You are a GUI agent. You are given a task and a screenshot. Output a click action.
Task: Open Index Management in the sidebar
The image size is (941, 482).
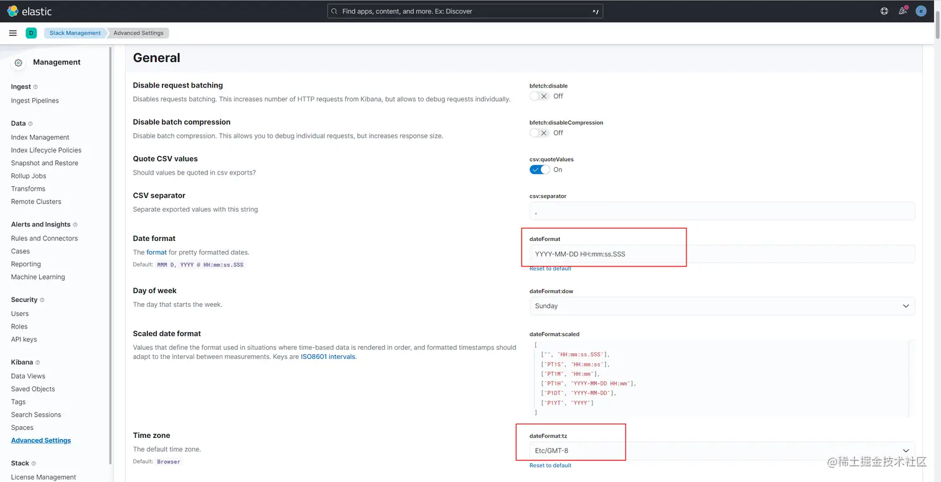tap(40, 137)
